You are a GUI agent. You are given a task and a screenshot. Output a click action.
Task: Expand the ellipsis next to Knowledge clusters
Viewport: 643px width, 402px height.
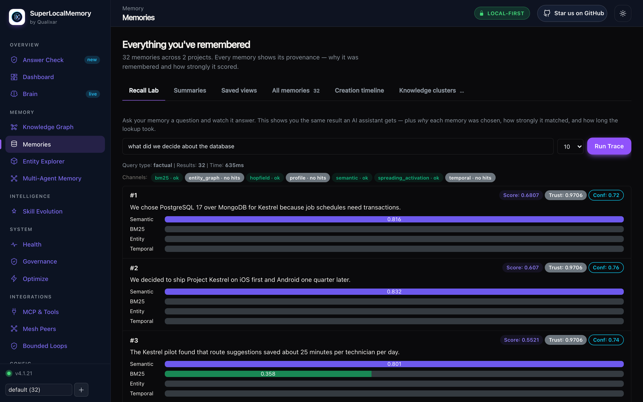tap(462, 91)
